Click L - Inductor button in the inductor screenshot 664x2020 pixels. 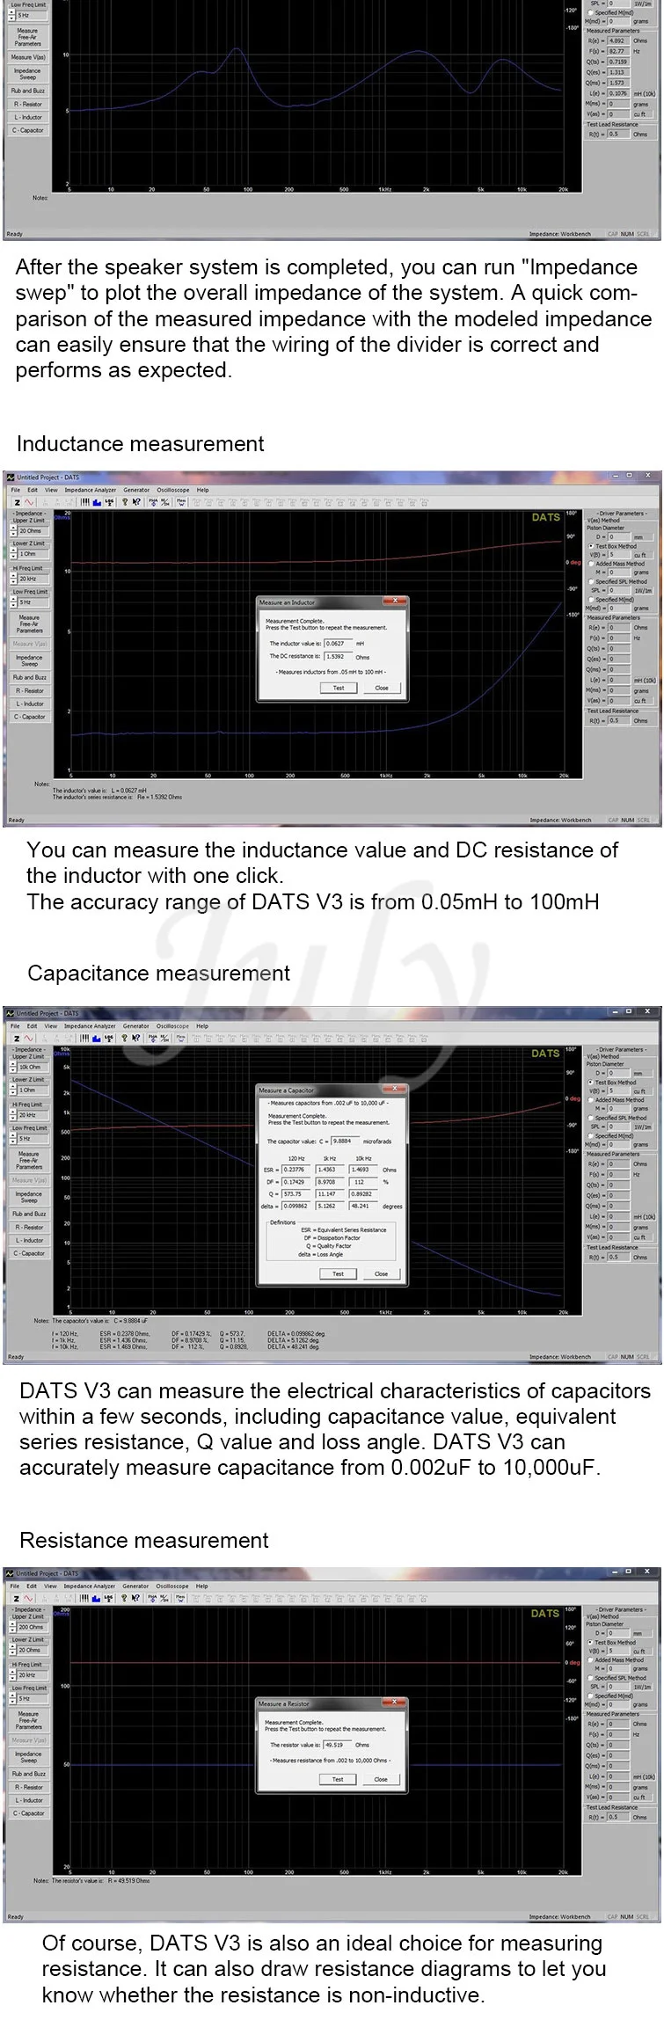coord(29,704)
